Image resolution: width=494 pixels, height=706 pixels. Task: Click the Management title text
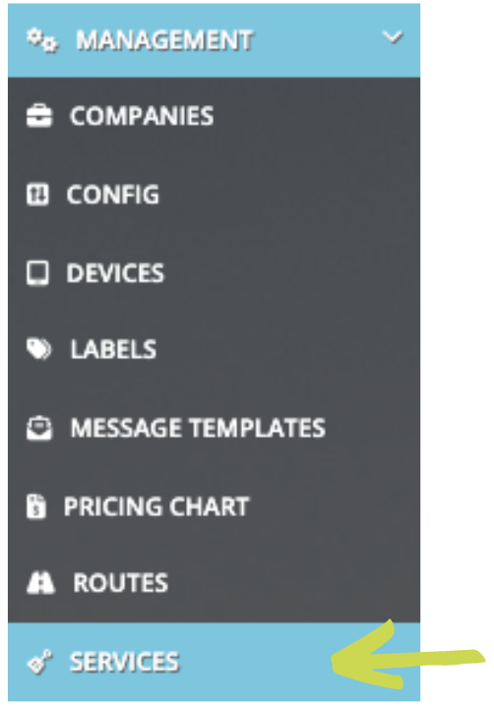point(164,40)
